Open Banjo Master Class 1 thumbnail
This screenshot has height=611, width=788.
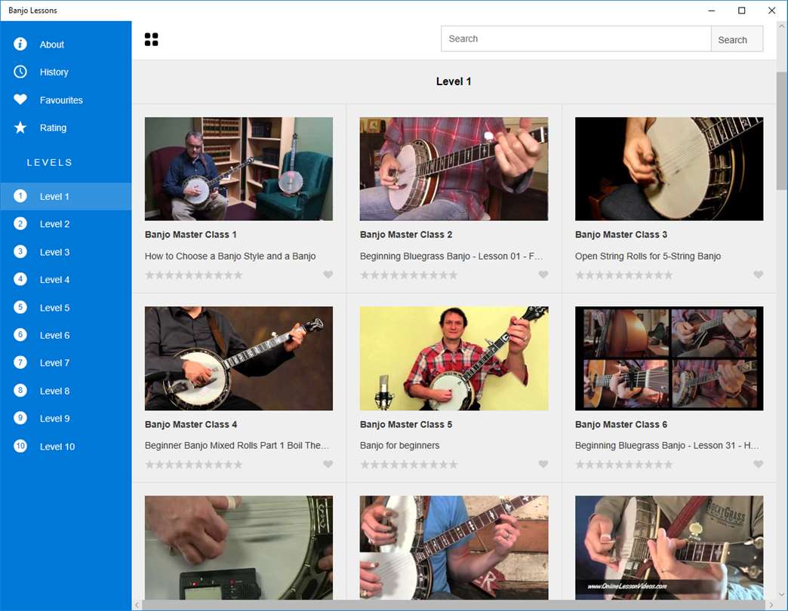(239, 169)
